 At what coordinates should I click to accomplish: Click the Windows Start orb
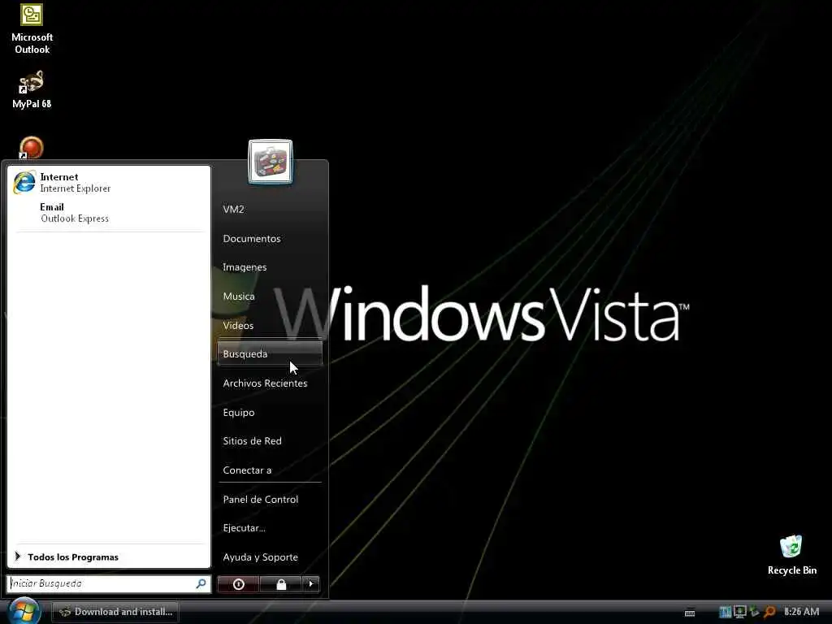pyautogui.click(x=24, y=611)
